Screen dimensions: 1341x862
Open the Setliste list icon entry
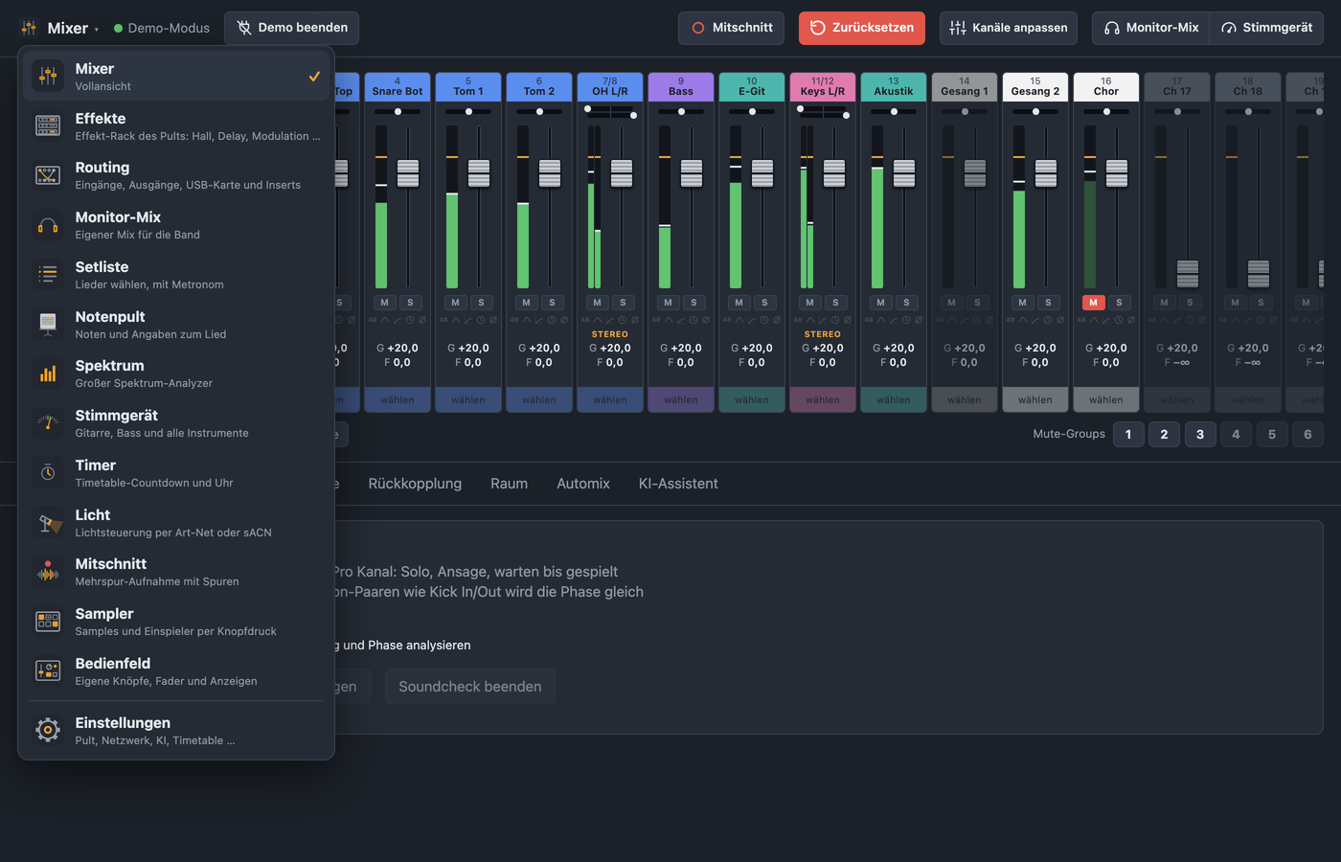pos(48,274)
